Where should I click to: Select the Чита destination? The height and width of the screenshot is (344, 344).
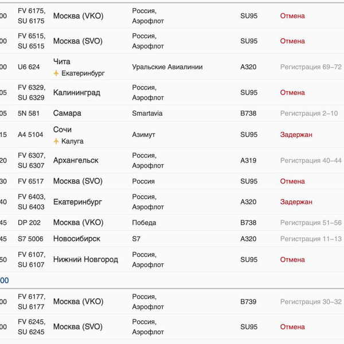(62, 62)
